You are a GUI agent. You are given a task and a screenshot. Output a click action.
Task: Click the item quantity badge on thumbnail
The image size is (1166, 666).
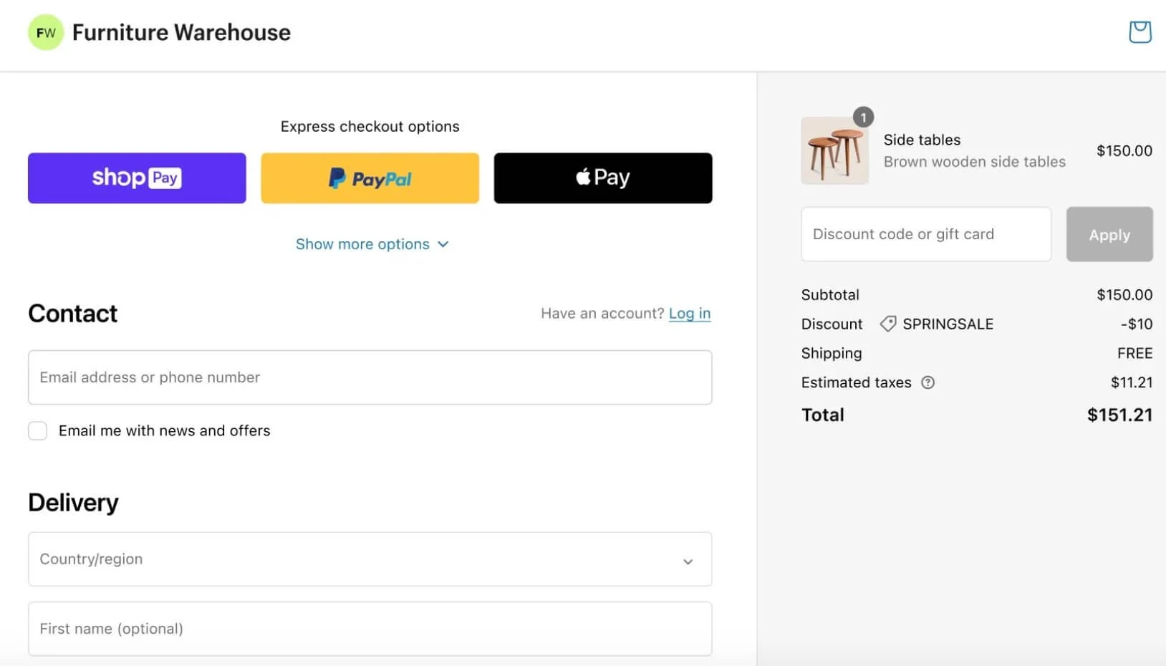[863, 117]
